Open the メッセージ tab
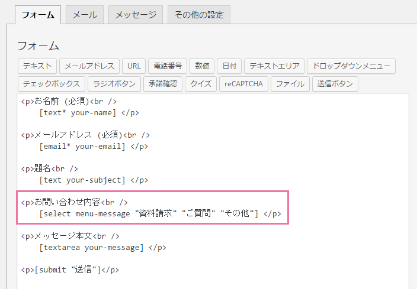This screenshot has height=289, width=417. [x=136, y=15]
